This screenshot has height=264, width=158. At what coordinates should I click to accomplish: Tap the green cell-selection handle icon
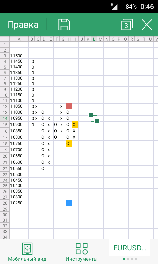click(x=94, y=118)
